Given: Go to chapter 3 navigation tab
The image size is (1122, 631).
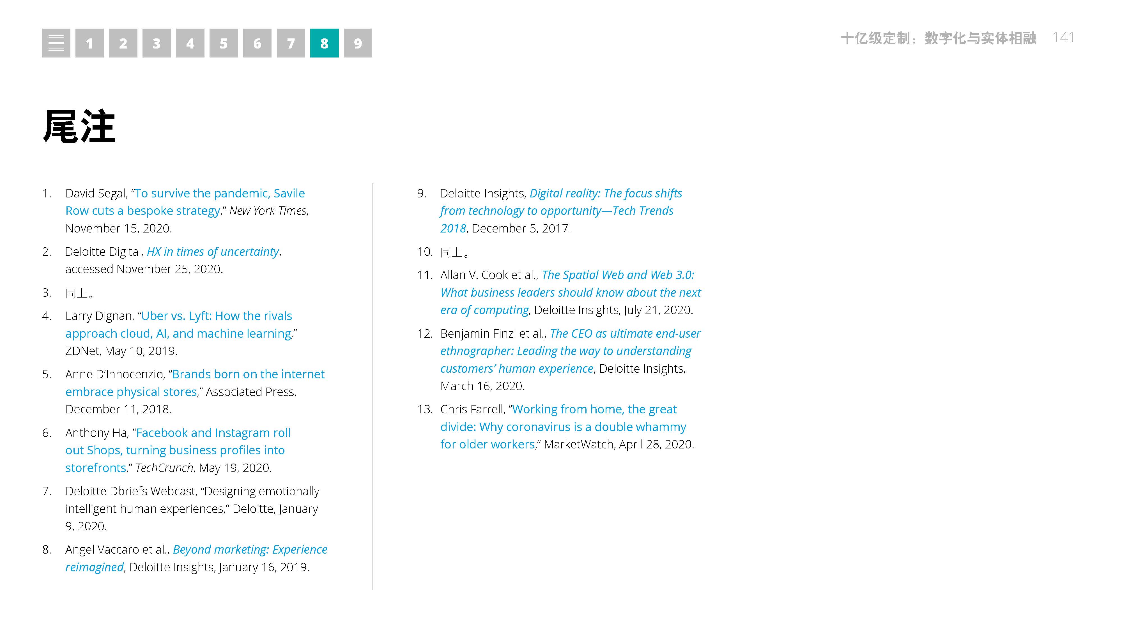Looking at the screenshot, I should tap(156, 43).
